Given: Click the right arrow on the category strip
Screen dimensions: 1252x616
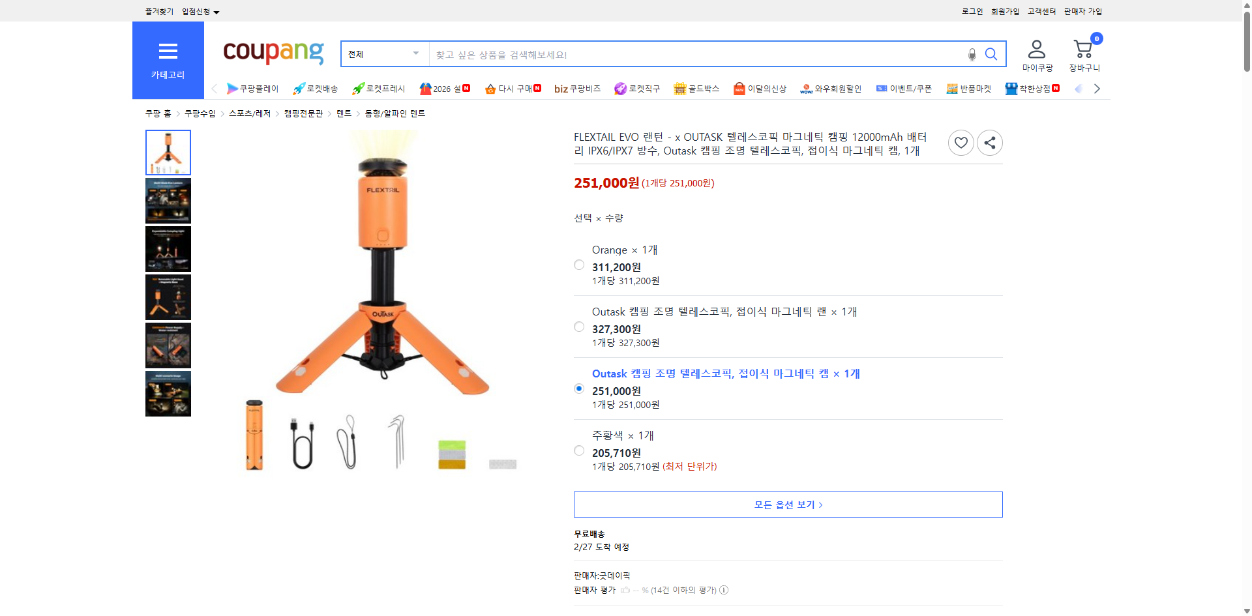Looking at the screenshot, I should (1097, 88).
